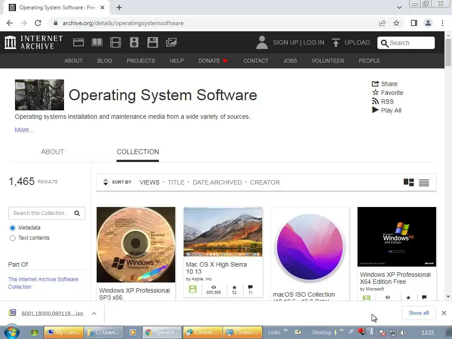Sort by TITLE
Screen dimensions: 452x339
(x=176, y=182)
